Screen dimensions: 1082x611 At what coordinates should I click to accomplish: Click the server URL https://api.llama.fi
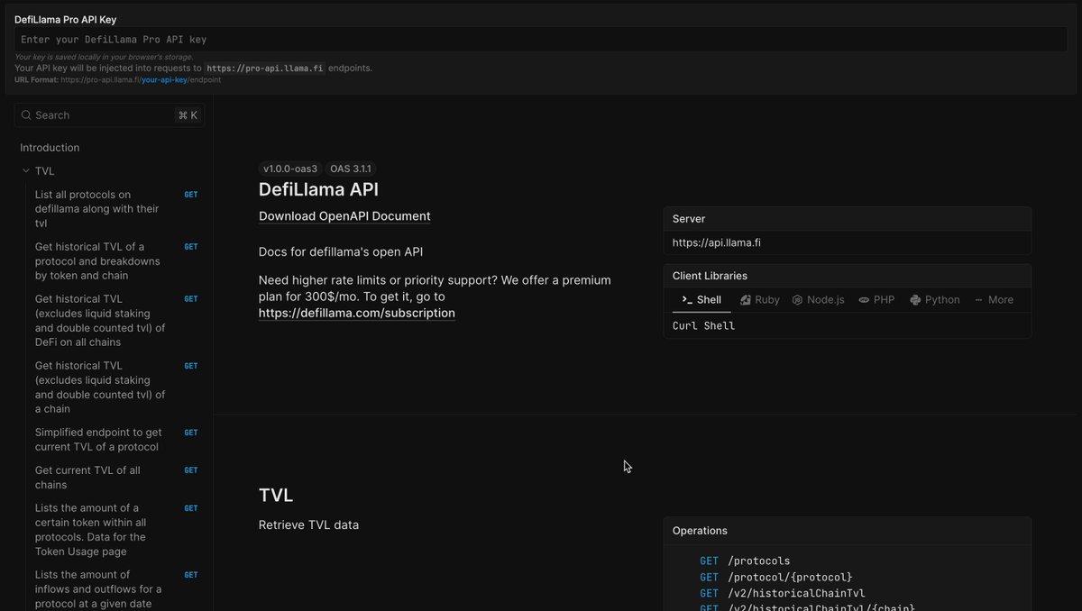pos(717,242)
